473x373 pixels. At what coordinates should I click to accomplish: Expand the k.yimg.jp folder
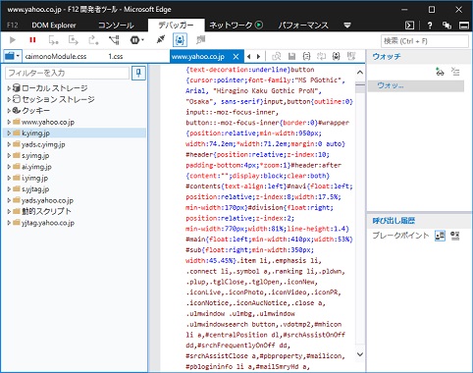9,133
